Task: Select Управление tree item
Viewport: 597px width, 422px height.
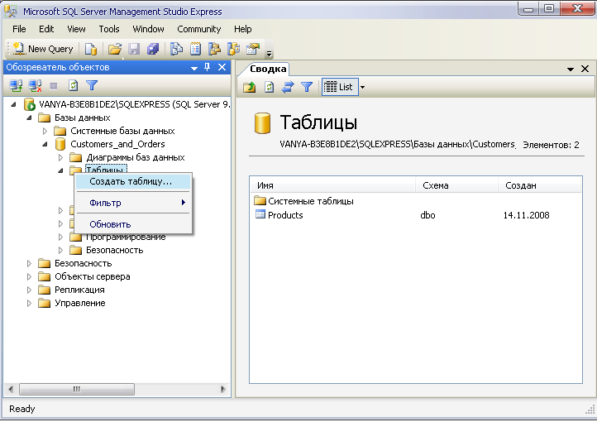Action: pyautogui.click(x=80, y=303)
